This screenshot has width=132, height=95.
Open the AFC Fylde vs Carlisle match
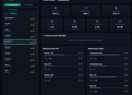click(x=20, y=24)
